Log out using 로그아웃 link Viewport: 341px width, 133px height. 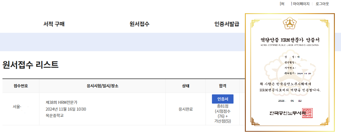tap(322, 4)
